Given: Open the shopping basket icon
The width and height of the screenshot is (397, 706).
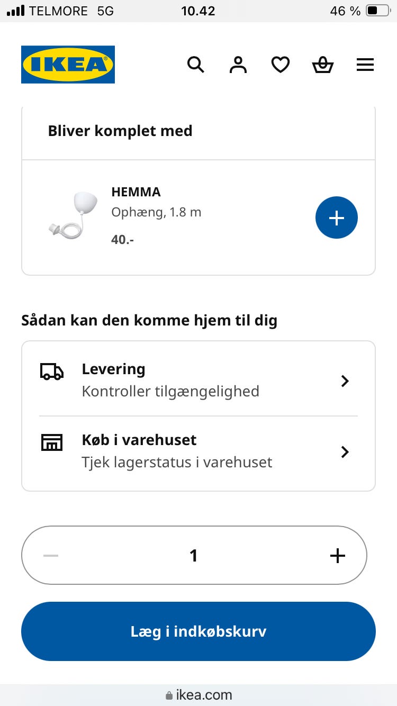Looking at the screenshot, I should click(x=323, y=65).
